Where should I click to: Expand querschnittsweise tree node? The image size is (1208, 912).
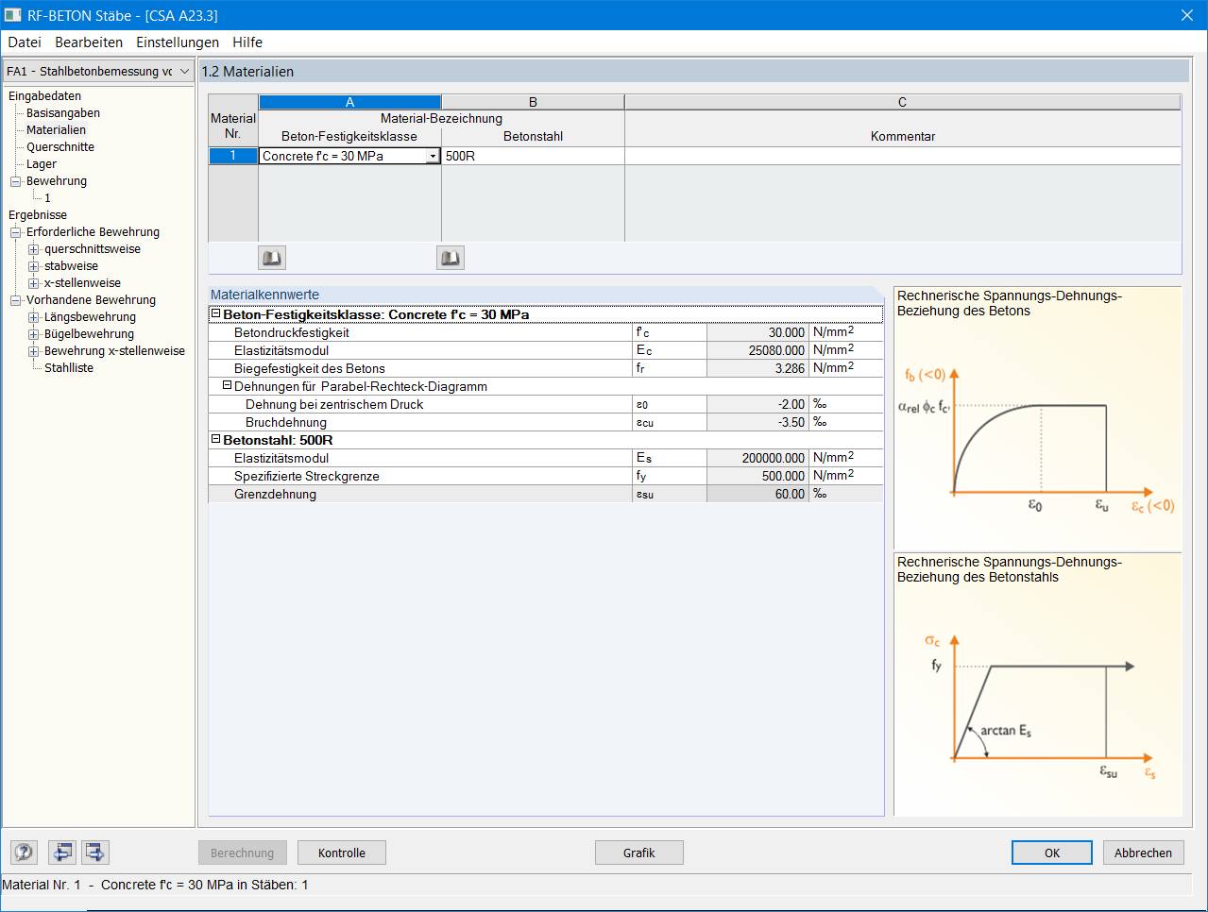click(33, 249)
